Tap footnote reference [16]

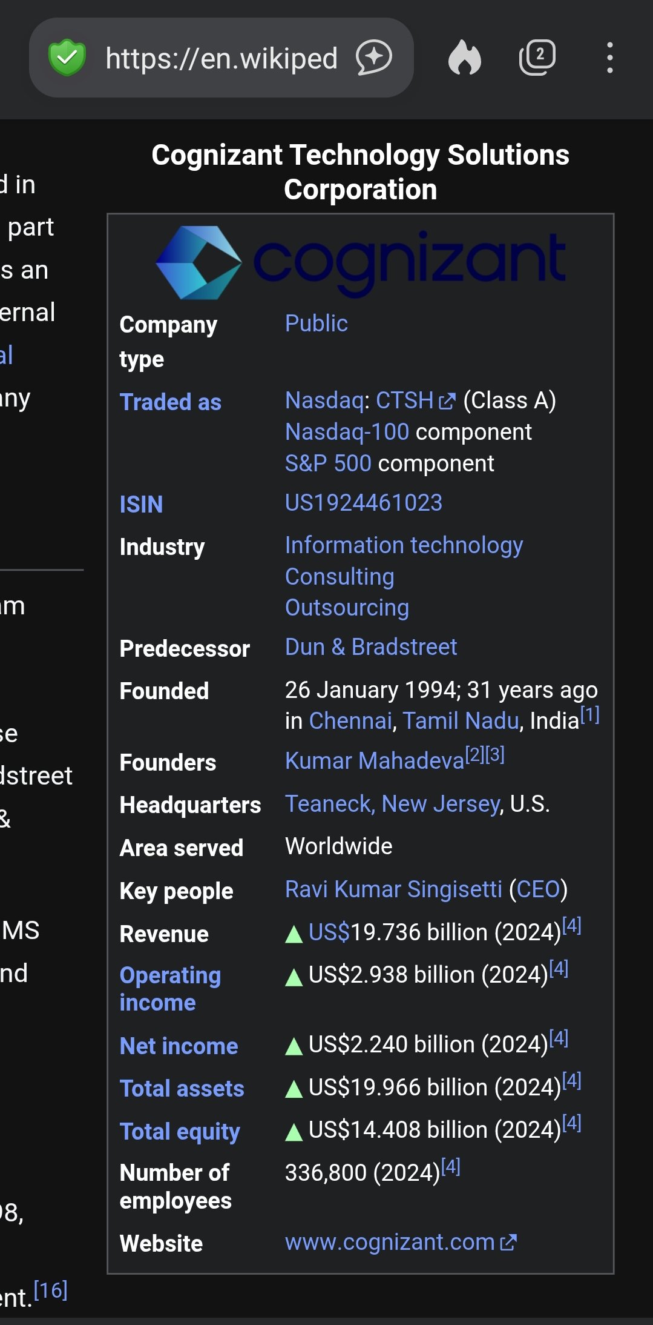pos(50,1290)
